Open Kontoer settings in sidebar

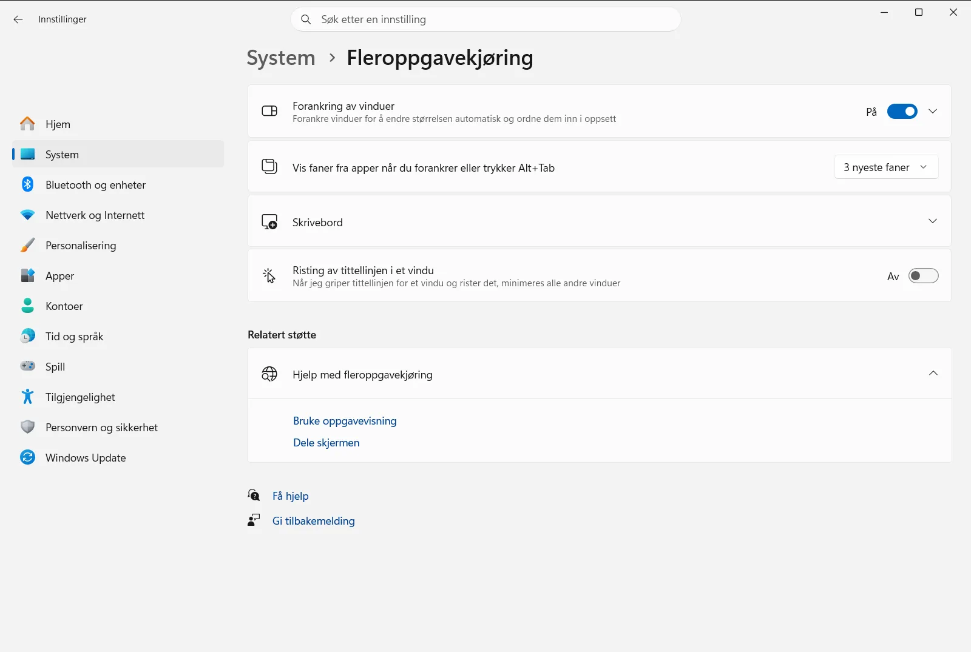pyautogui.click(x=118, y=306)
